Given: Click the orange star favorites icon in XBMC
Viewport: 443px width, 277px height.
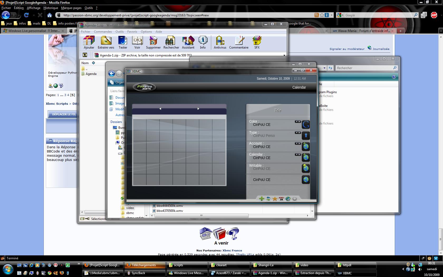Looking at the screenshot, I should pyautogui.click(x=275, y=199).
